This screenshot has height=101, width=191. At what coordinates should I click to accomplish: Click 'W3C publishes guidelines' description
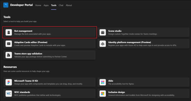(x=38, y=95)
